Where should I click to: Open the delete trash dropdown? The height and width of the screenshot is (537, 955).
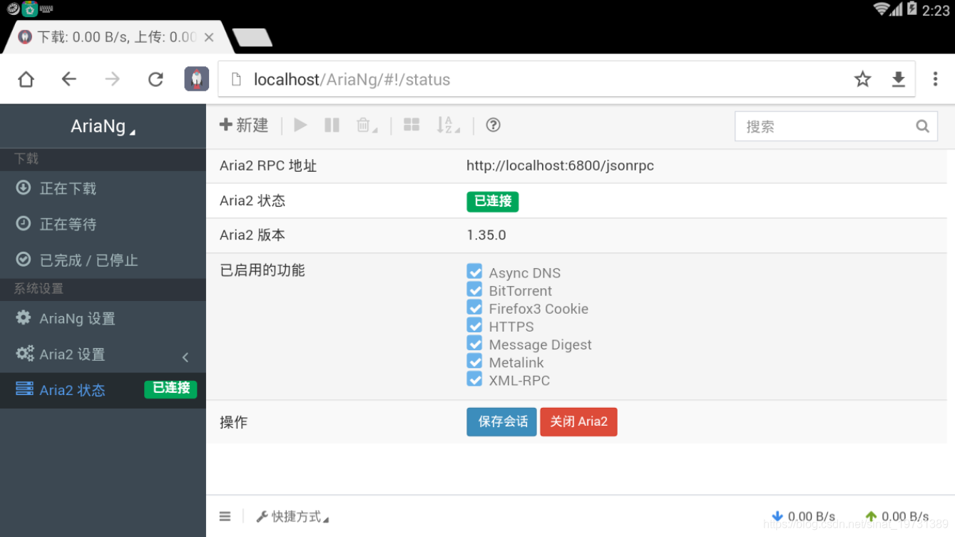click(x=367, y=126)
